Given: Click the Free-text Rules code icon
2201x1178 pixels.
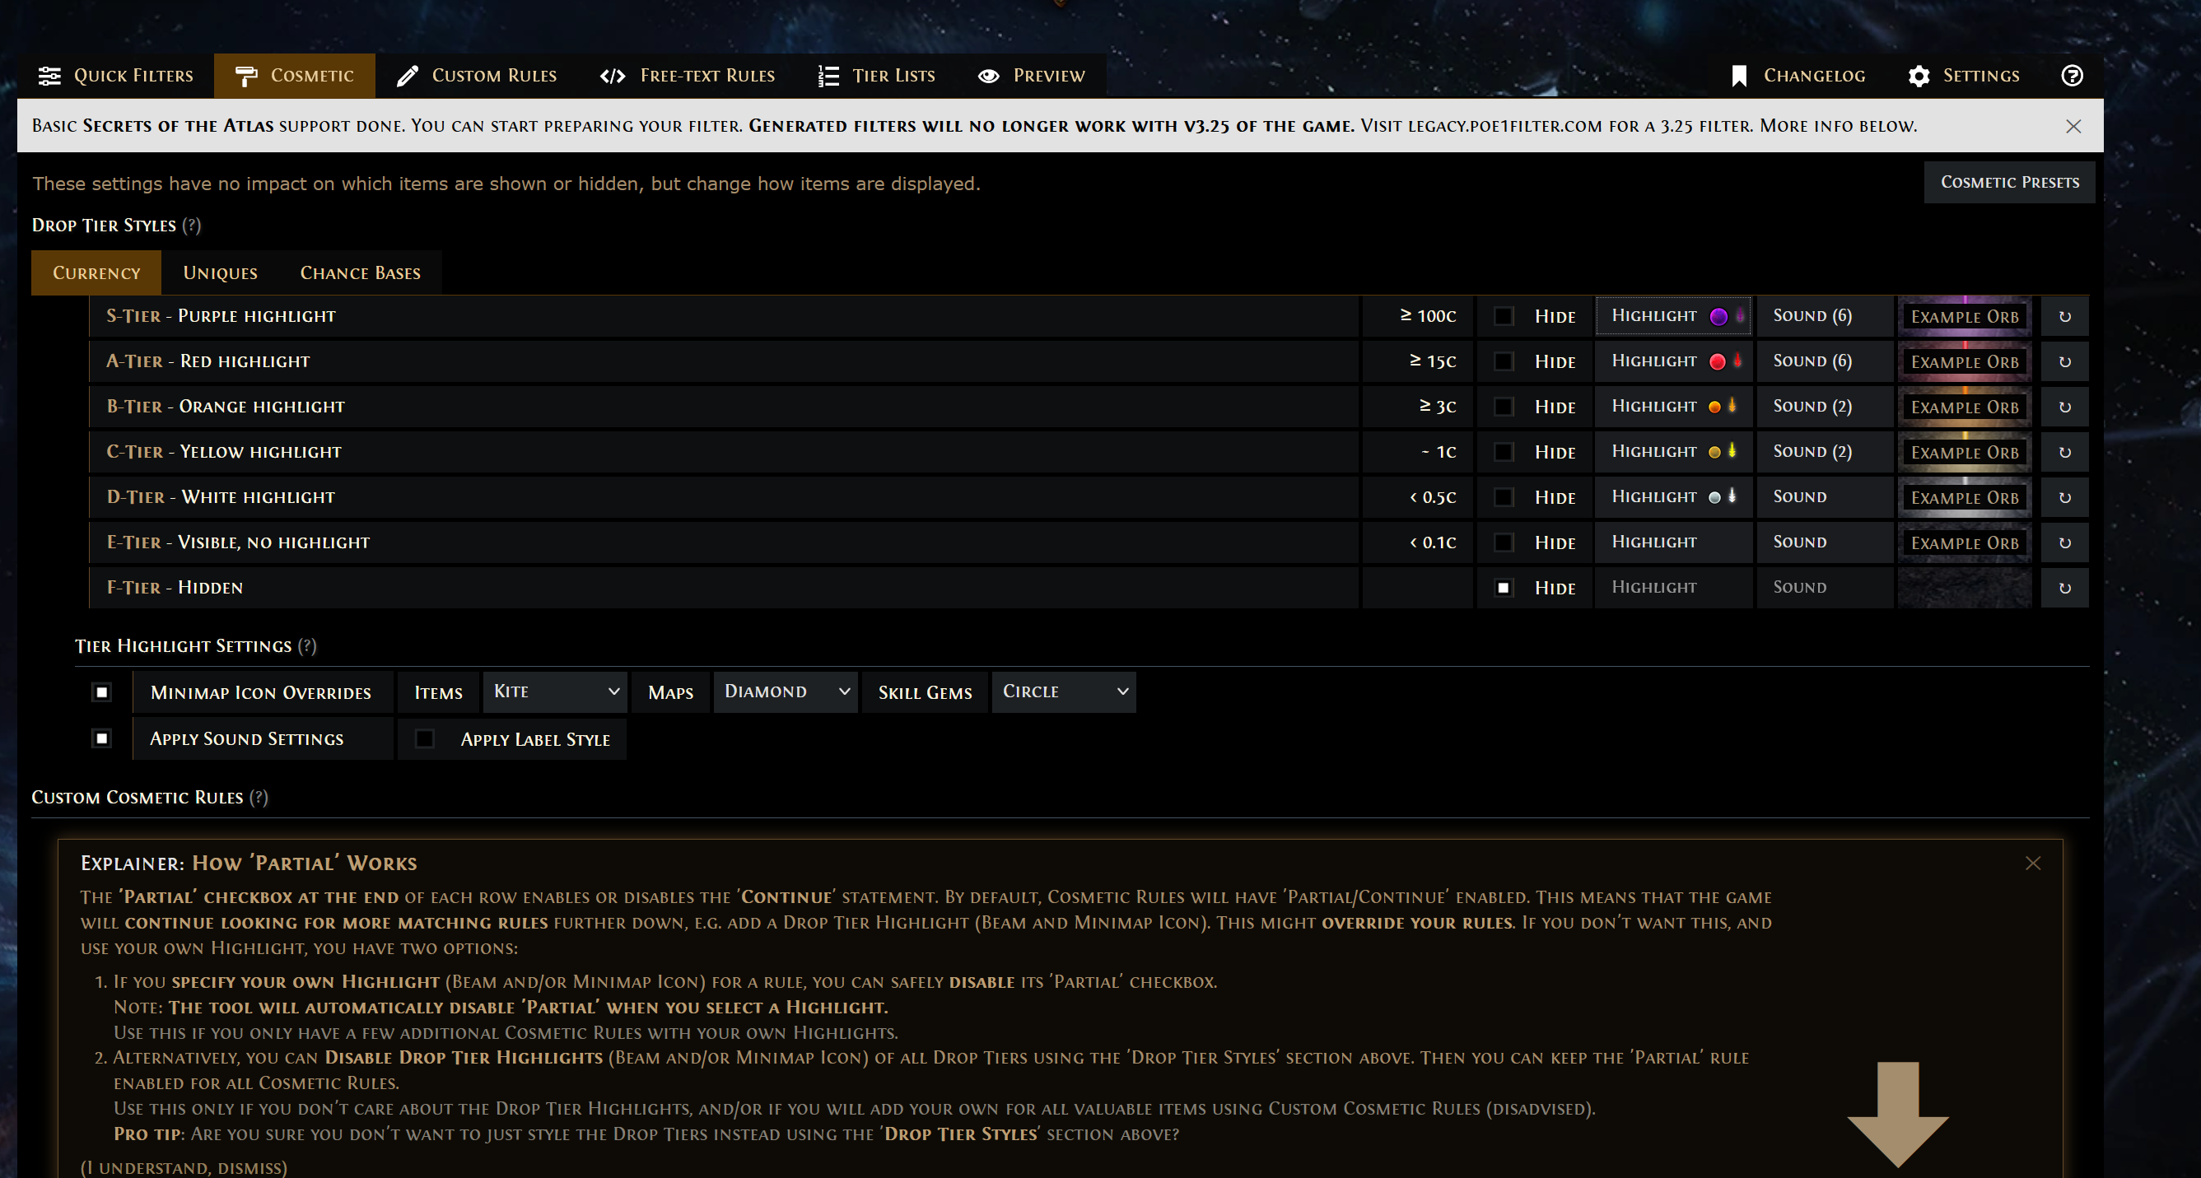Looking at the screenshot, I should [612, 76].
